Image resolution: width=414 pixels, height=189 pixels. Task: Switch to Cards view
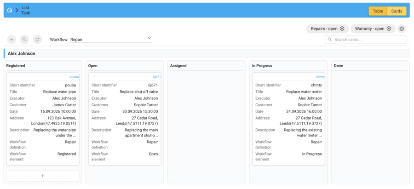coord(397,11)
